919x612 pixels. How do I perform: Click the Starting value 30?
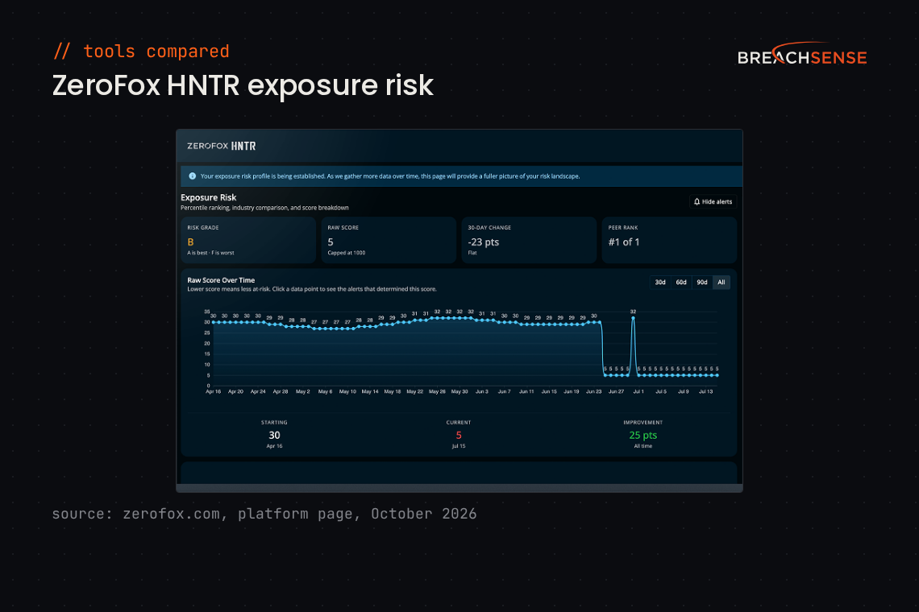(x=274, y=435)
